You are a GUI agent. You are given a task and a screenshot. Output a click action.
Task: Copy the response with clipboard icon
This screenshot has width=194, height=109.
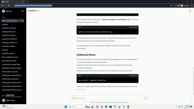(x=78, y=90)
